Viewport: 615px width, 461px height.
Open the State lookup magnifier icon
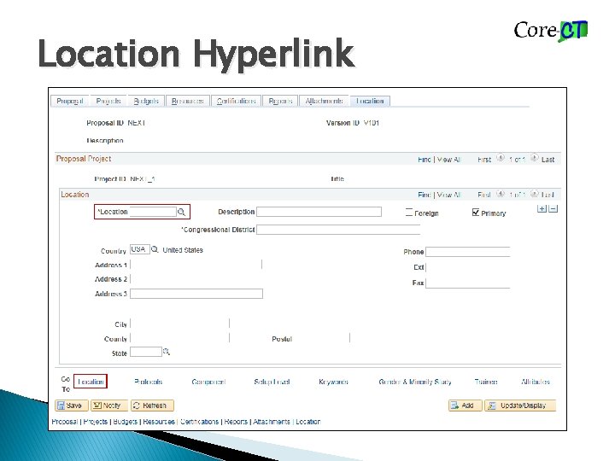(167, 352)
